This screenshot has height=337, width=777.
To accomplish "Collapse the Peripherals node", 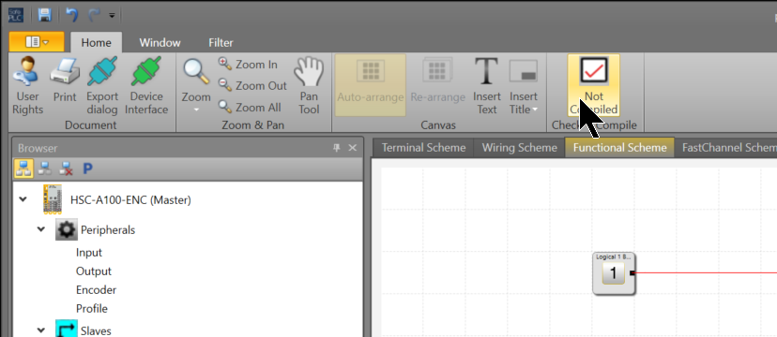I will [x=41, y=229].
